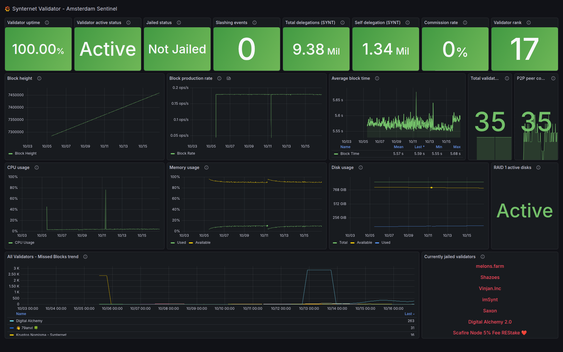This screenshot has height=352, width=563.
Task: Open the Block height panel title menu
Action: pos(20,78)
